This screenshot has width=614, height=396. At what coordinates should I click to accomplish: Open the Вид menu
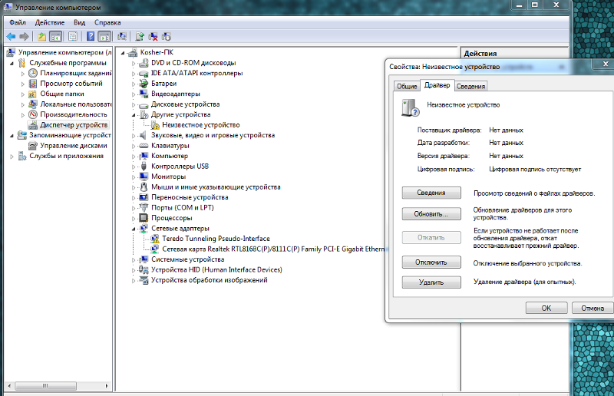pos(80,22)
